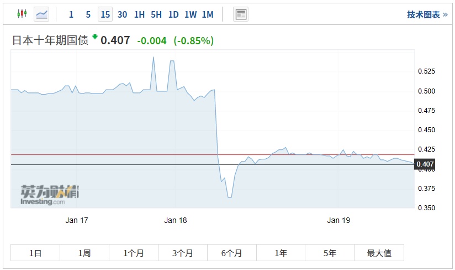The width and height of the screenshot is (455, 270).
Task: Switch range to 1个月
Action: point(134,253)
